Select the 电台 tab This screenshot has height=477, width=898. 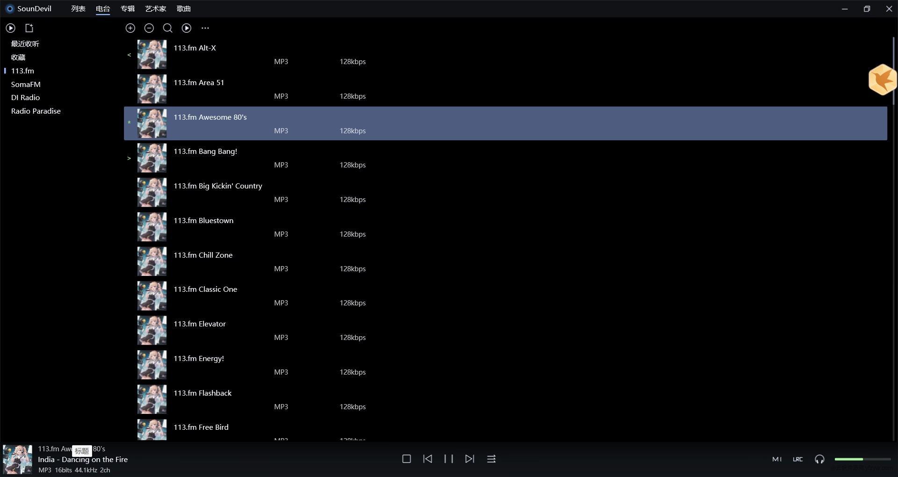(103, 8)
